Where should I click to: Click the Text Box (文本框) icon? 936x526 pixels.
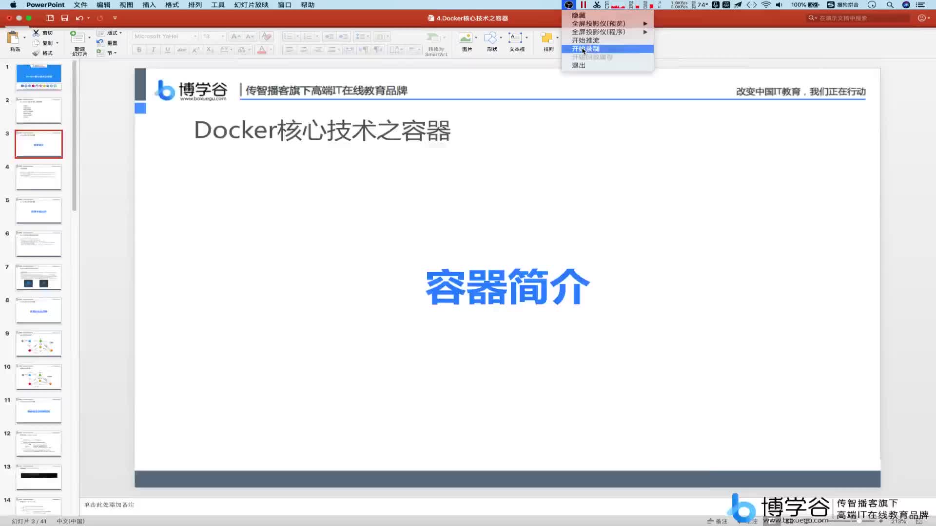515,38
